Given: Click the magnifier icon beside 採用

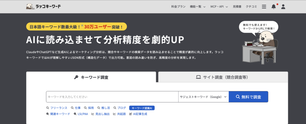Looking at the screenshot, I should 85,108.
